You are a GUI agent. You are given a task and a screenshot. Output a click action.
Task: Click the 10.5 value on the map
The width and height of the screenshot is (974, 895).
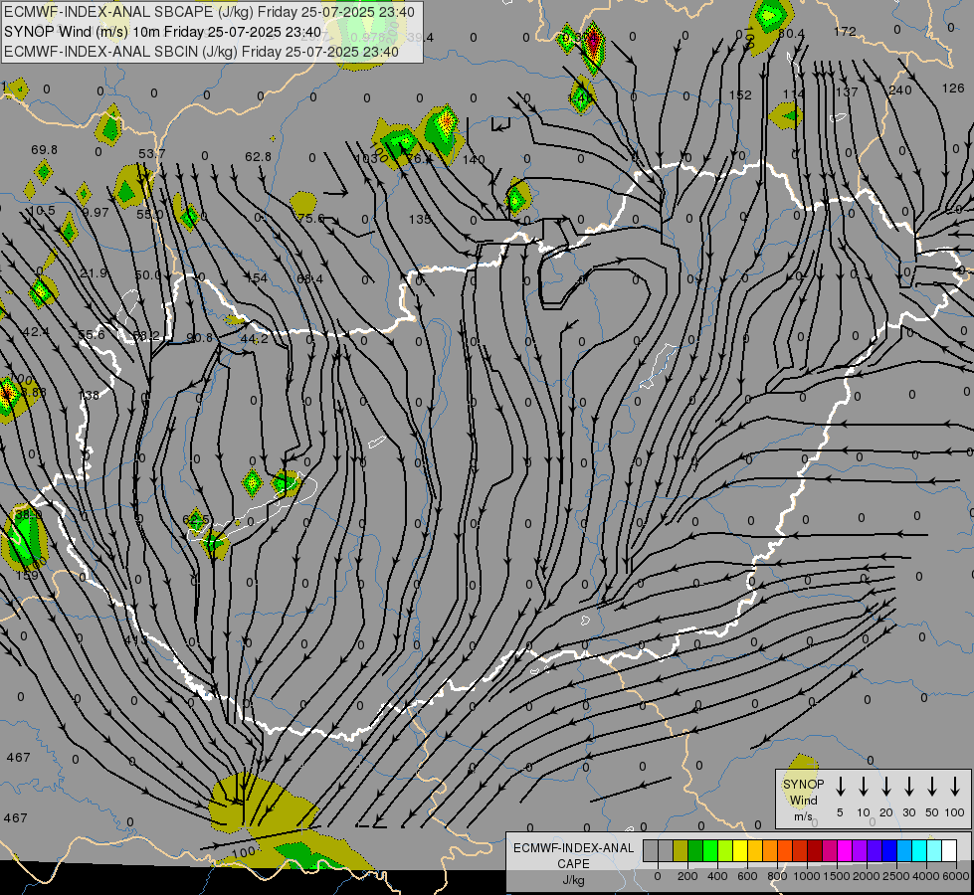click(42, 211)
